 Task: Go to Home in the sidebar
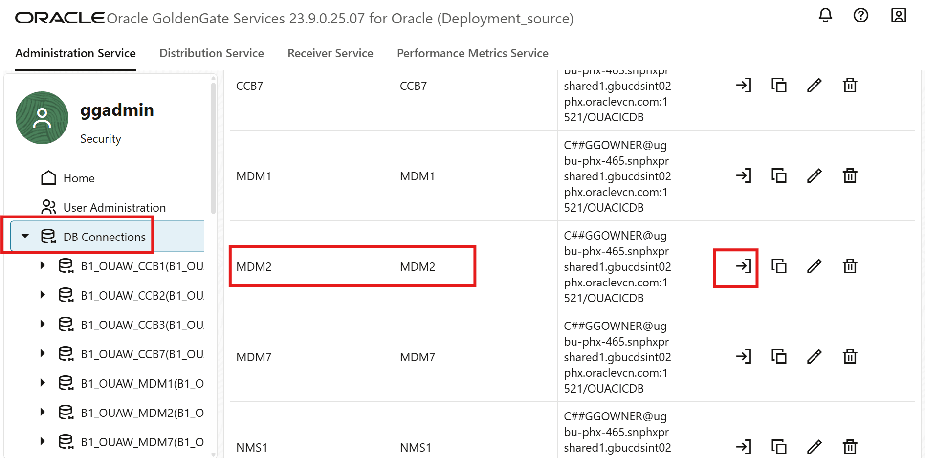tap(78, 178)
